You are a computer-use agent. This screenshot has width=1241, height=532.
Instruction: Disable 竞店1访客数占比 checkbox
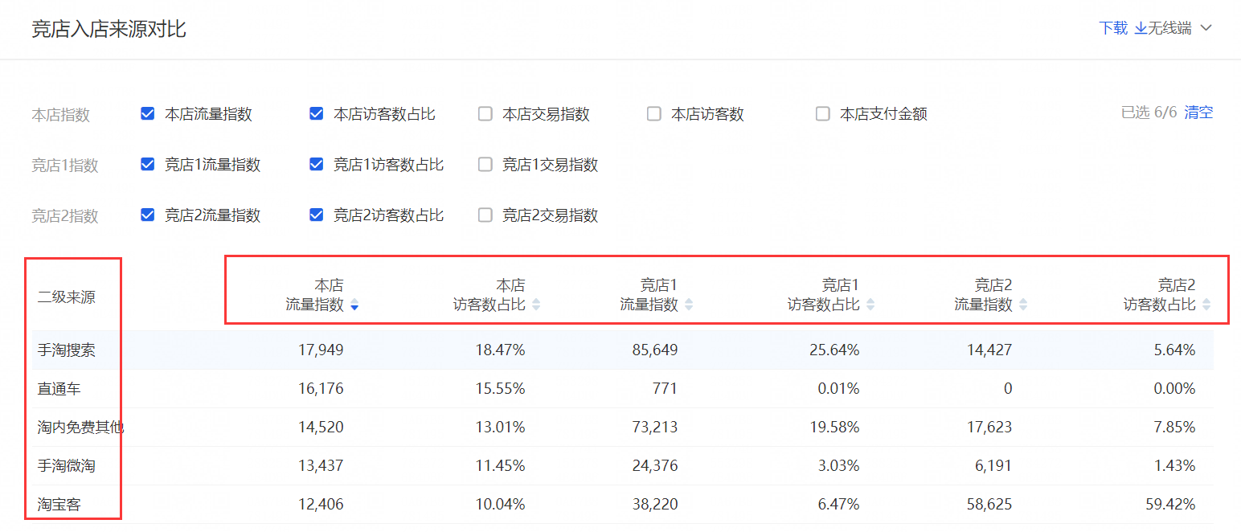coord(317,165)
